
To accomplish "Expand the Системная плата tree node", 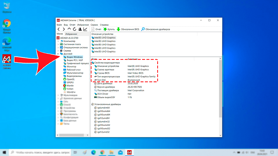I will coord(58,44).
